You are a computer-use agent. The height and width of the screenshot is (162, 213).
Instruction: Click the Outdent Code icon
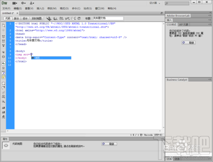[3, 112]
